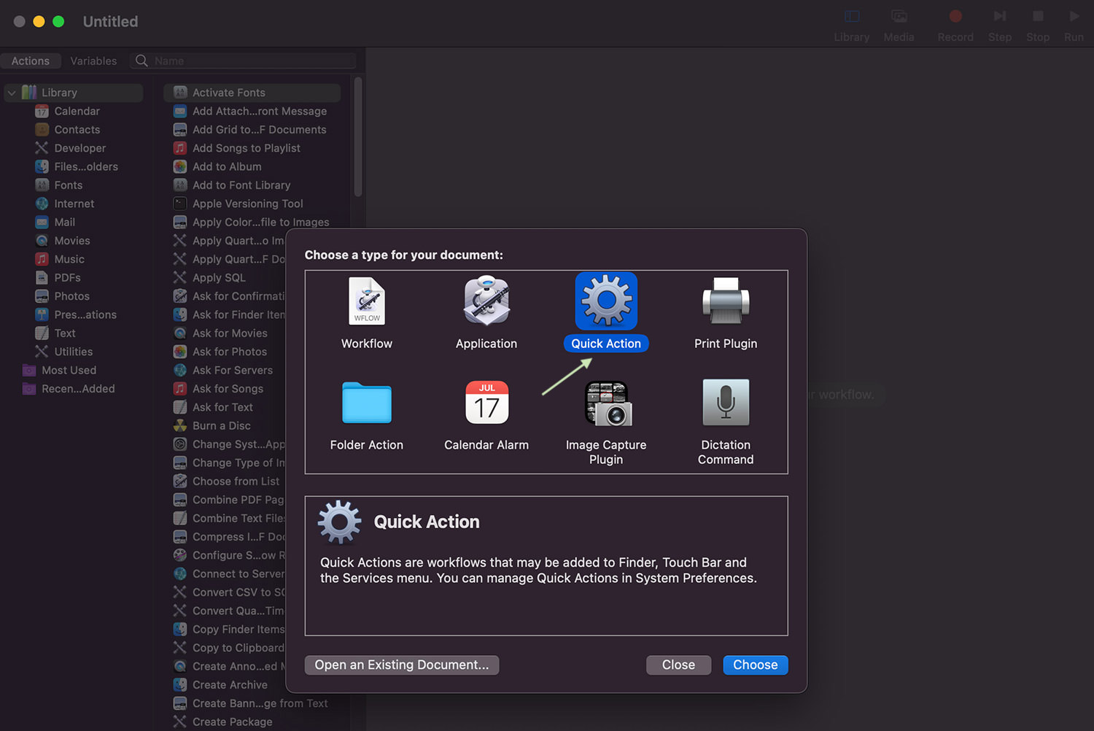Select the Add Songs to Playlist action
The height and width of the screenshot is (731, 1094).
[252, 148]
